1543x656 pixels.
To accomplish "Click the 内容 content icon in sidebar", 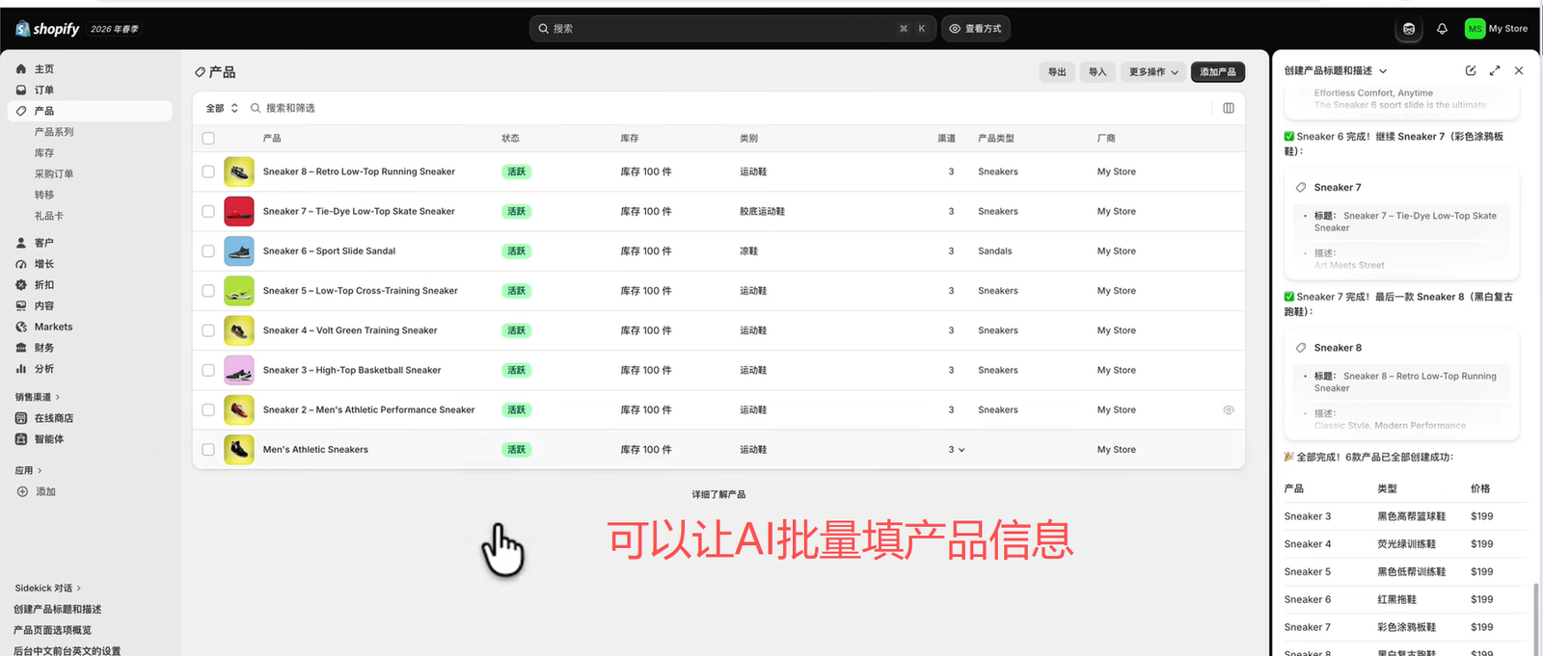I will click(x=21, y=306).
